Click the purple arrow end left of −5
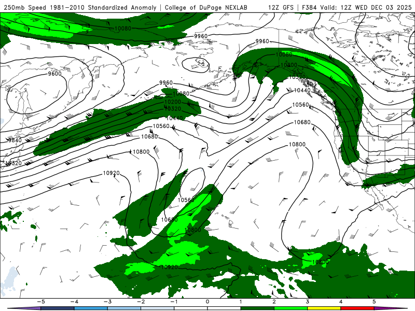Viewport: 415px width, 311px height. pos(25,308)
